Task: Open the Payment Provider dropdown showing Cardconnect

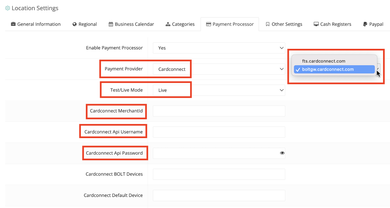Action: pos(219,69)
